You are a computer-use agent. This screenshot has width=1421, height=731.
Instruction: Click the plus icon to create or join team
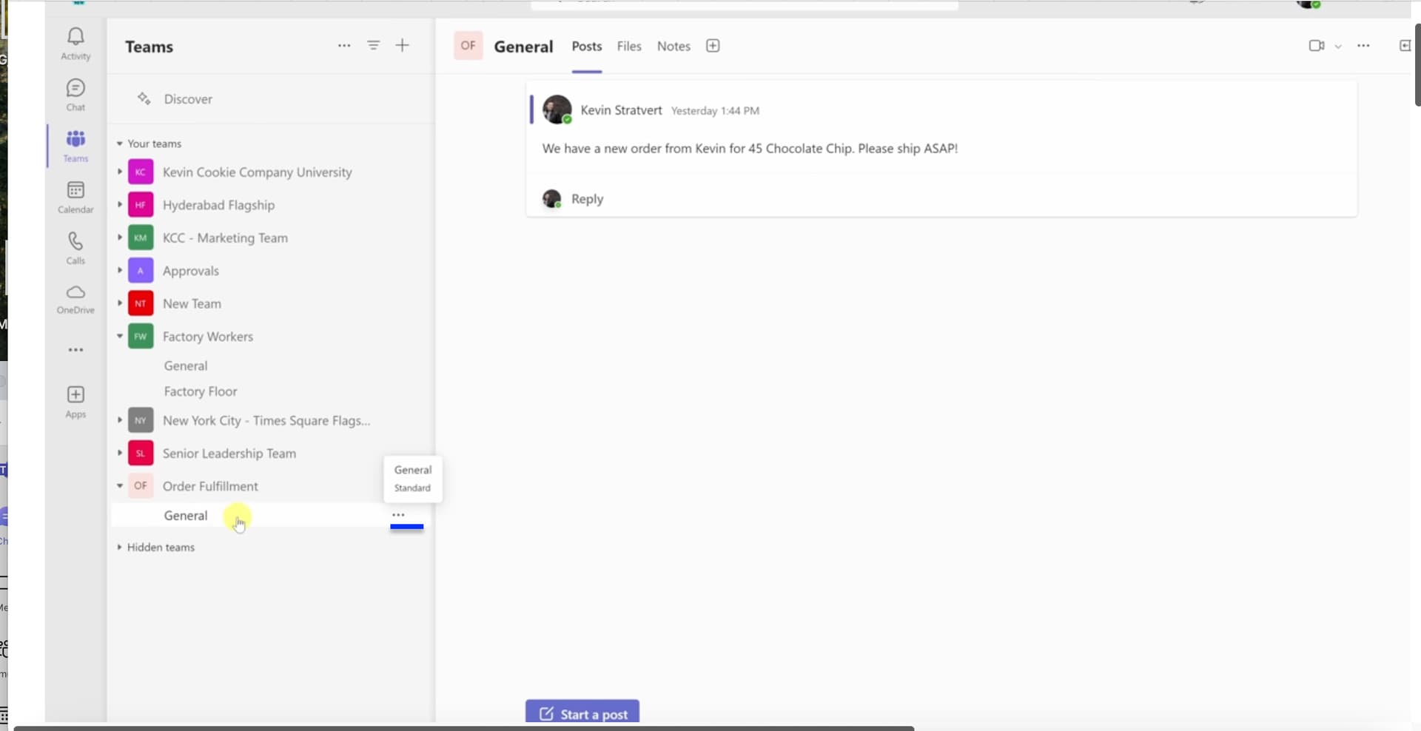(x=402, y=46)
